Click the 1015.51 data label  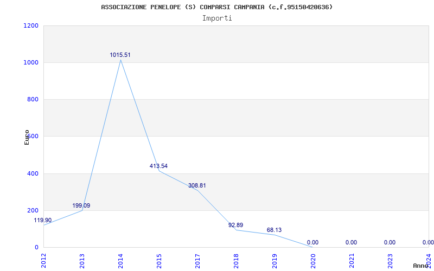coord(120,55)
